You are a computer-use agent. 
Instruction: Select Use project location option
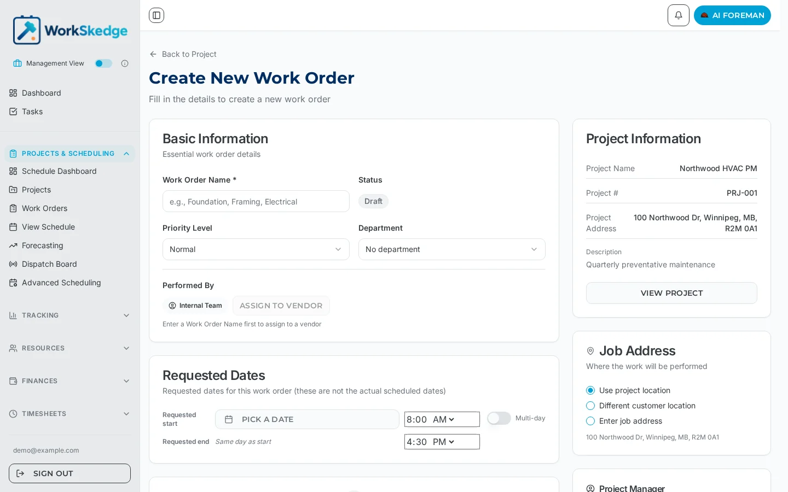[x=590, y=390]
